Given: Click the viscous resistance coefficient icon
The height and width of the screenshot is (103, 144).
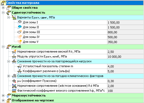Looking at the screenshot, I should 14,91.
